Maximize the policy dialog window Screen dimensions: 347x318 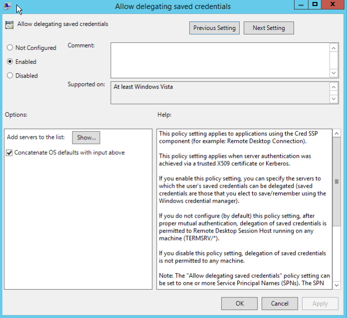pos(315,4)
